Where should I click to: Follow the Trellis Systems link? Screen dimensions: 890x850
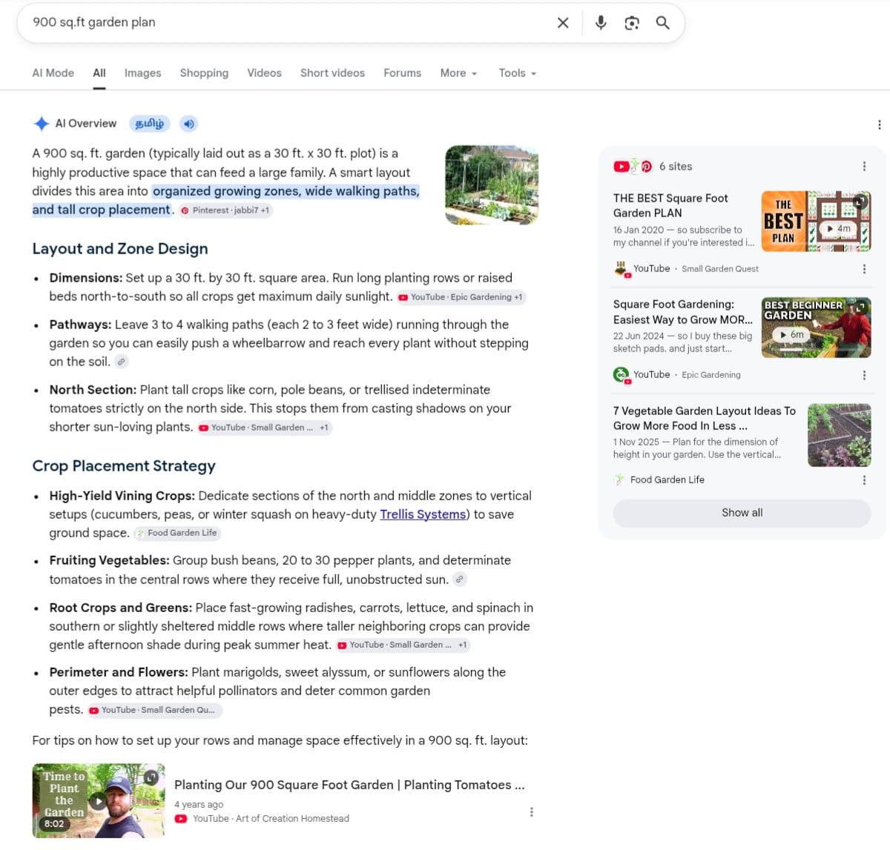pyautogui.click(x=423, y=514)
